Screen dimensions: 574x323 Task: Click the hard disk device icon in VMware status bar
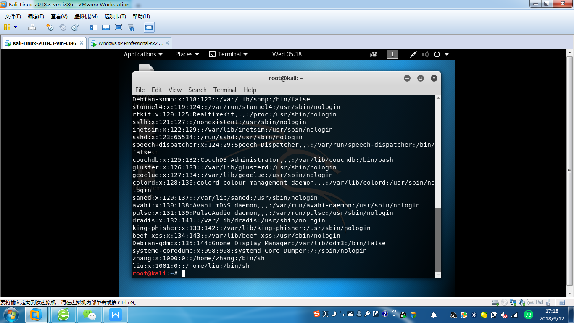coord(495,302)
